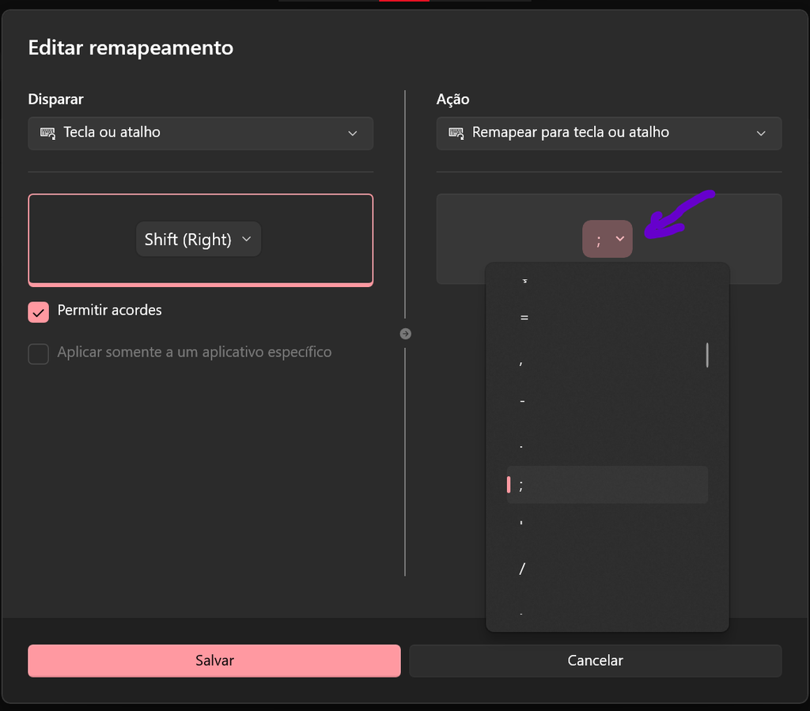810x711 pixels.
Task: Tick 'Aplicar somente a um aplicativo específico' checkbox
Action: [x=38, y=354]
